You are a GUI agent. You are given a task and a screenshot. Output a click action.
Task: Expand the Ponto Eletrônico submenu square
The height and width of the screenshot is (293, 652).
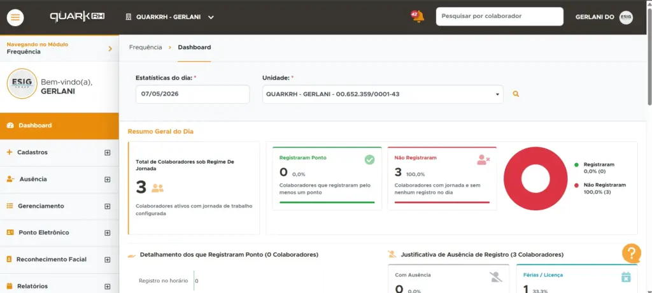tap(107, 233)
